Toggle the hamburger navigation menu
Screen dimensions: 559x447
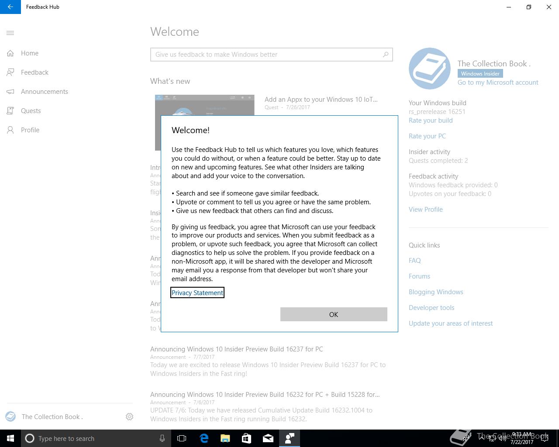pyautogui.click(x=10, y=33)
